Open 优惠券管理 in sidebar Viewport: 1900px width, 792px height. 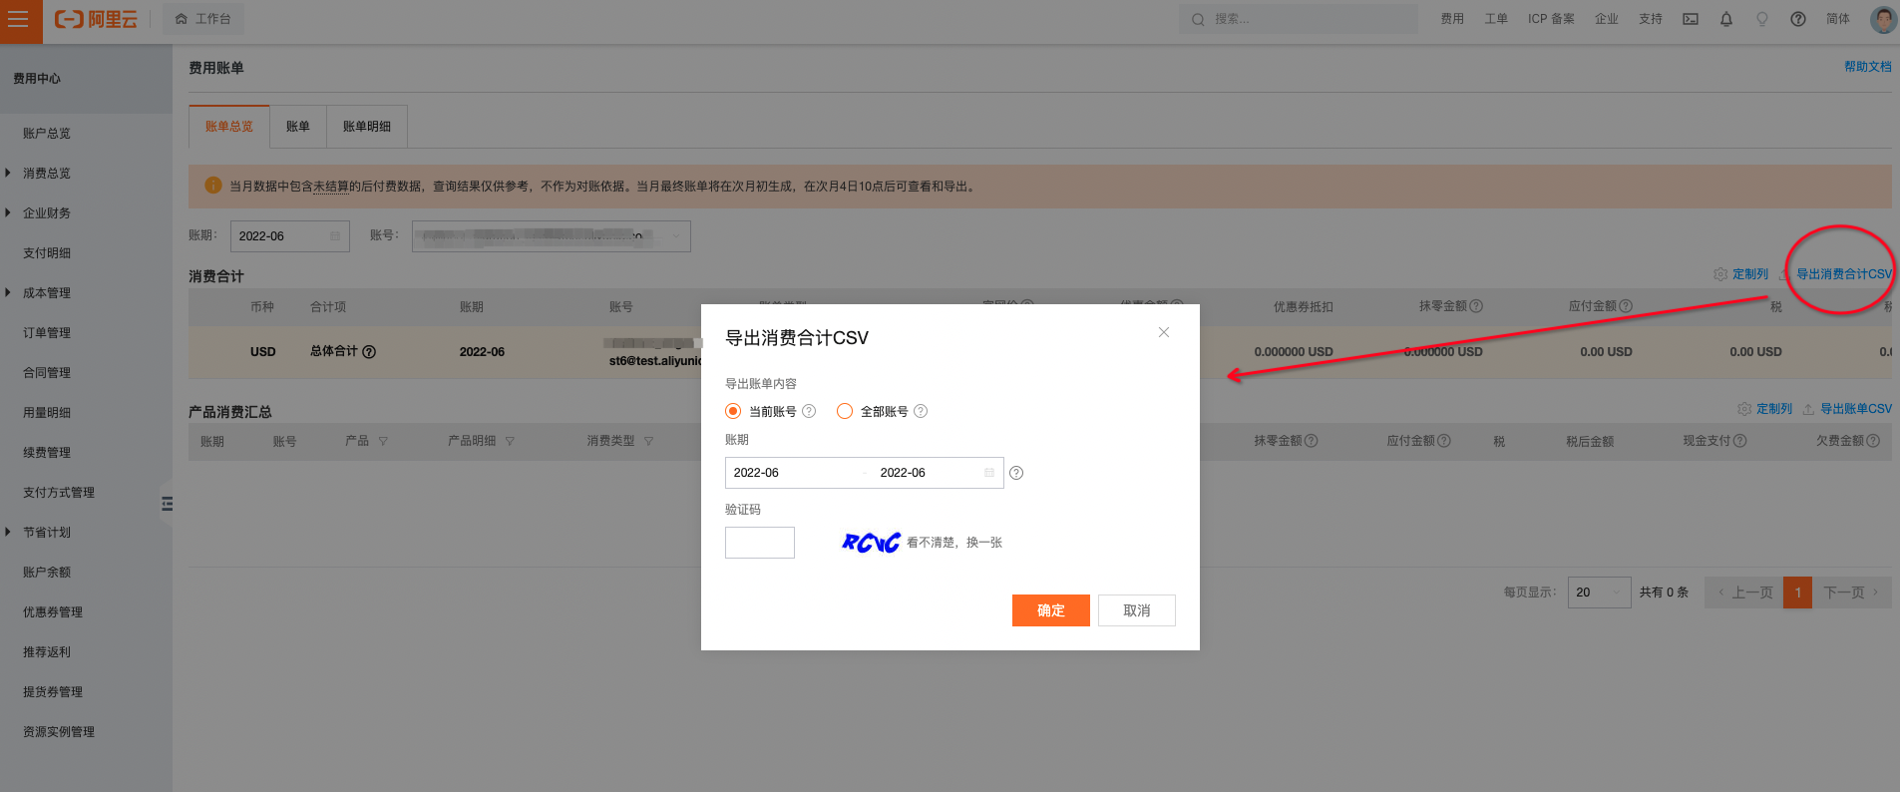53,612
